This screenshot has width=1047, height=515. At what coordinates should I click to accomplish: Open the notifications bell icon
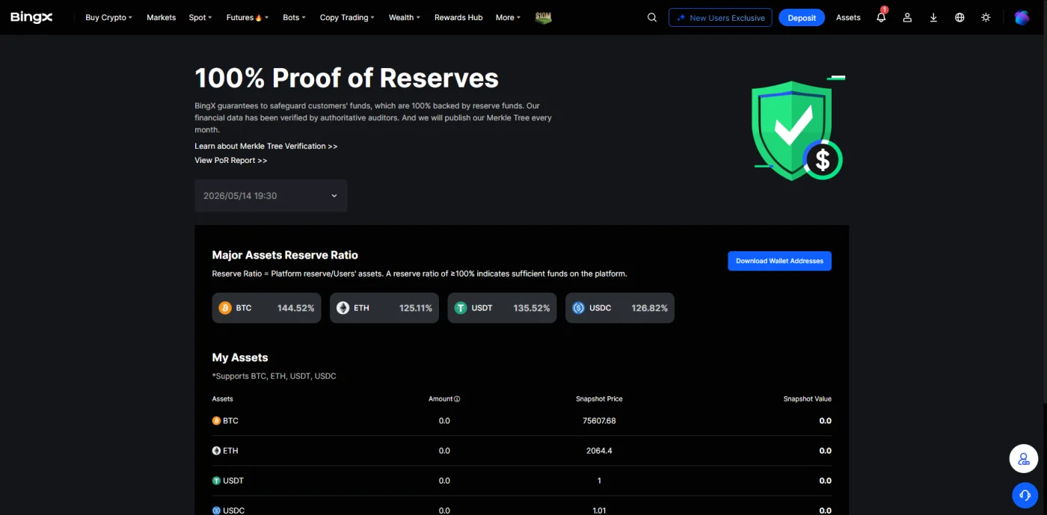pos(881,17)
